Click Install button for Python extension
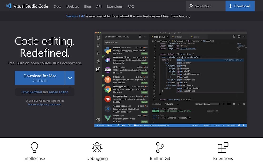This screenshot has height=163, width=263. (144, 53)
